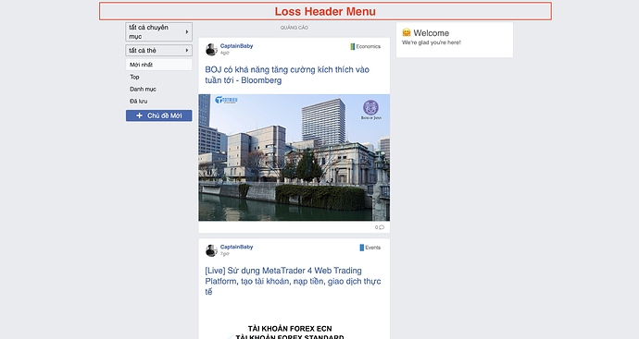Open the 'Danh mục' categories page
Image resolution: width=639 pixels, height=339 pixels.
143,89
